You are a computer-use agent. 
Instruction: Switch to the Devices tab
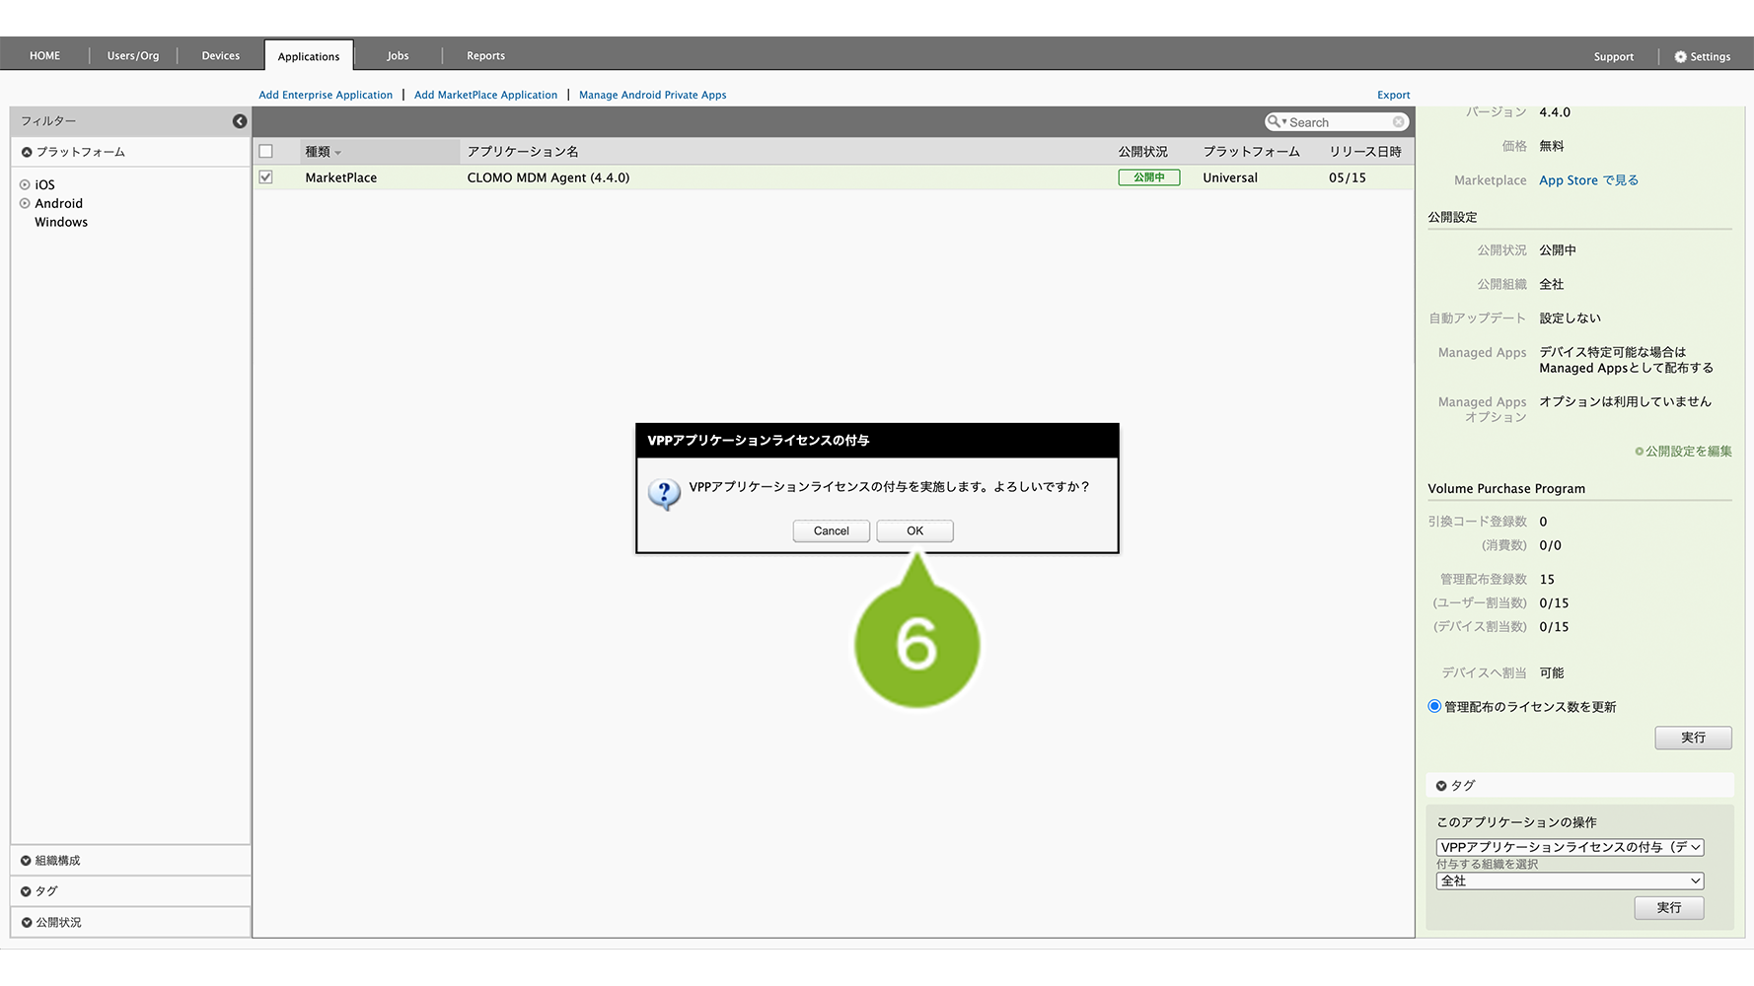click(221, 56)
